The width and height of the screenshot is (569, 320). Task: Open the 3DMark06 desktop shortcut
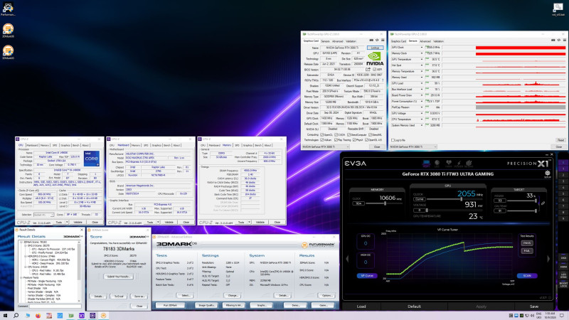[x=8, y=31]
